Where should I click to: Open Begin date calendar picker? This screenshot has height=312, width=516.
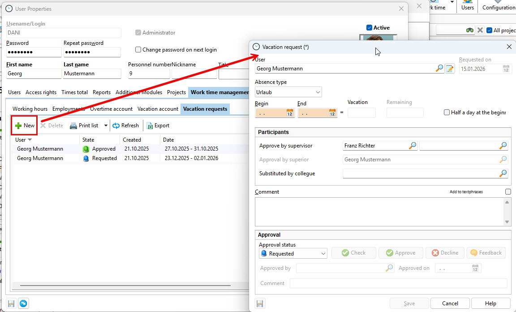coord(289,113)
